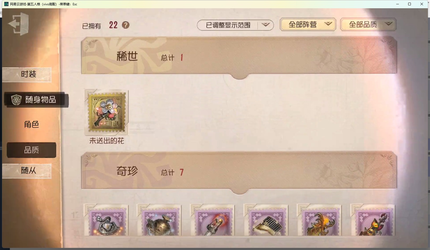Collapse the 稀世 section header
This screenshot has height=250, width=430.
[x=239, y=56]
